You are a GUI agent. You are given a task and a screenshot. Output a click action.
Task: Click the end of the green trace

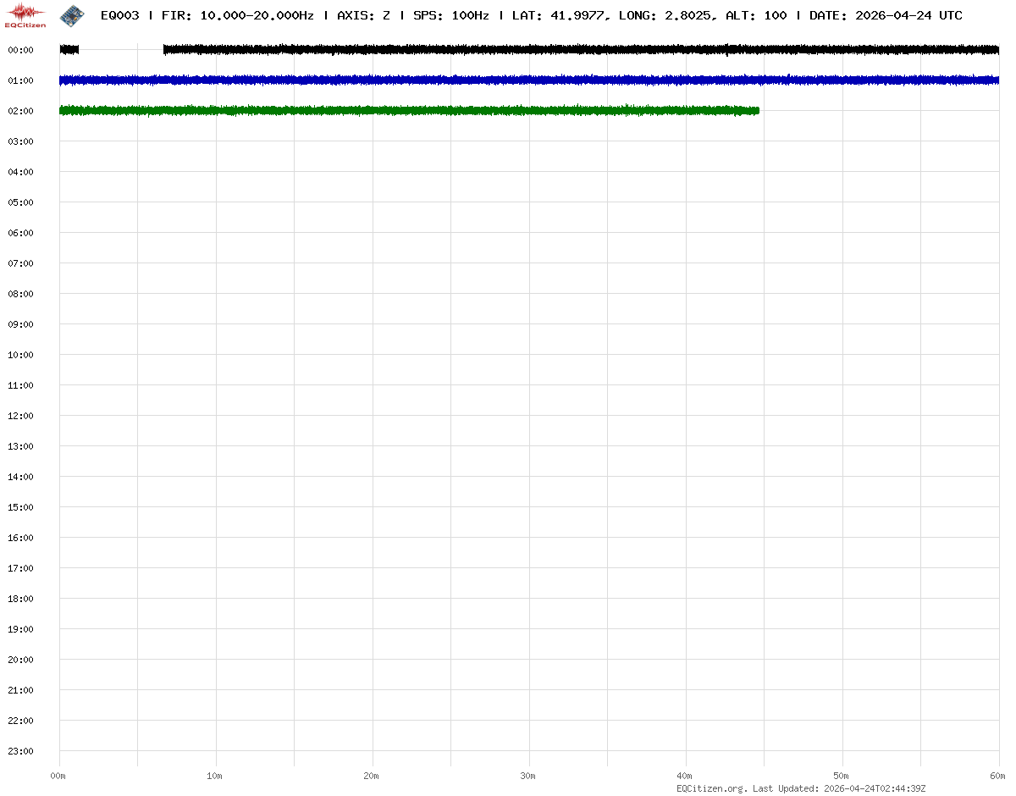758,110
